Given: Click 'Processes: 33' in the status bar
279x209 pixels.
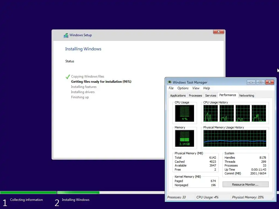Looking at the screenshot, I should pos(176,197).
